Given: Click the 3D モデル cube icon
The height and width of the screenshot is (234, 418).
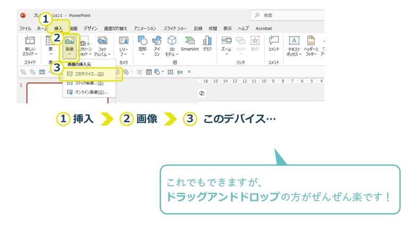Looking at the screenshot, I should 171,40.
